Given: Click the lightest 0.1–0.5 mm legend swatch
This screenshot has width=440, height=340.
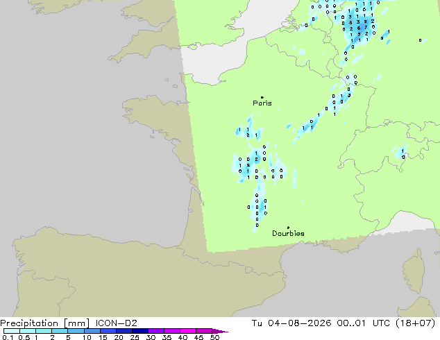Looking at the screenshot, I should point(12,331).
